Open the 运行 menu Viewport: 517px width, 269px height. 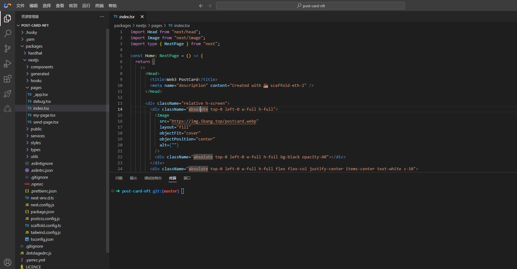(86, 6)
